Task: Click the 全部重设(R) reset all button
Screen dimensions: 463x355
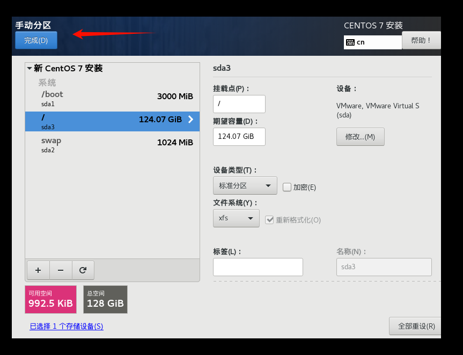Action: point(417,326)
